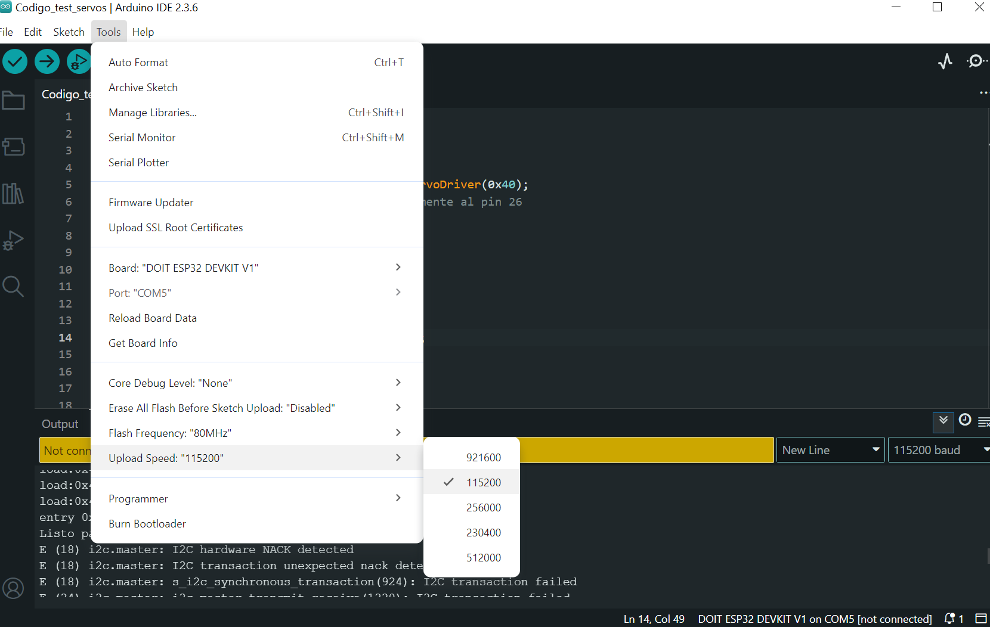
Task: Run Auto Format from Tools menu
Action: click(x=257, y=62)
